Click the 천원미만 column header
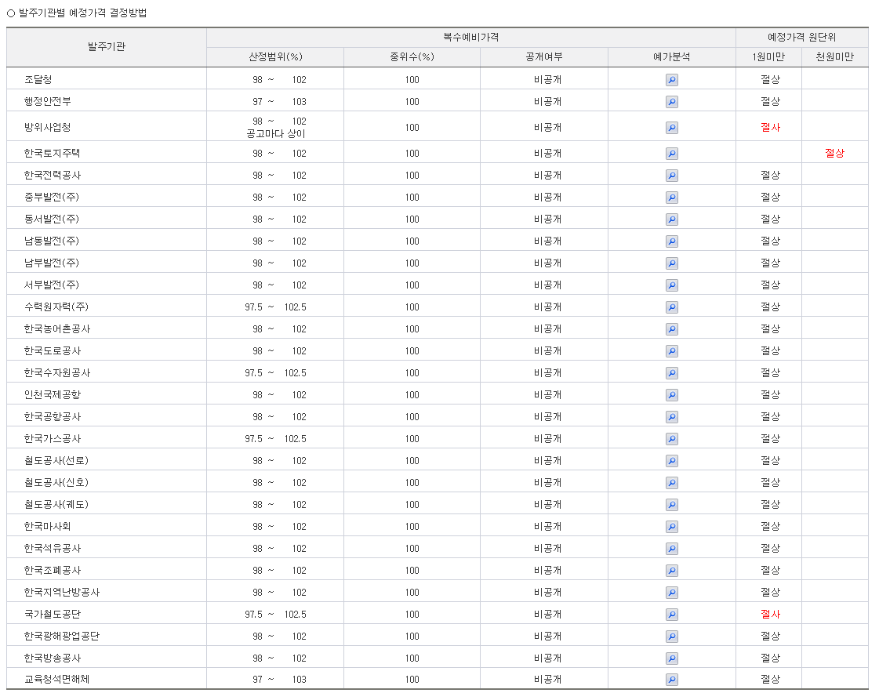 pyautogui.click(x=835, y=56)
